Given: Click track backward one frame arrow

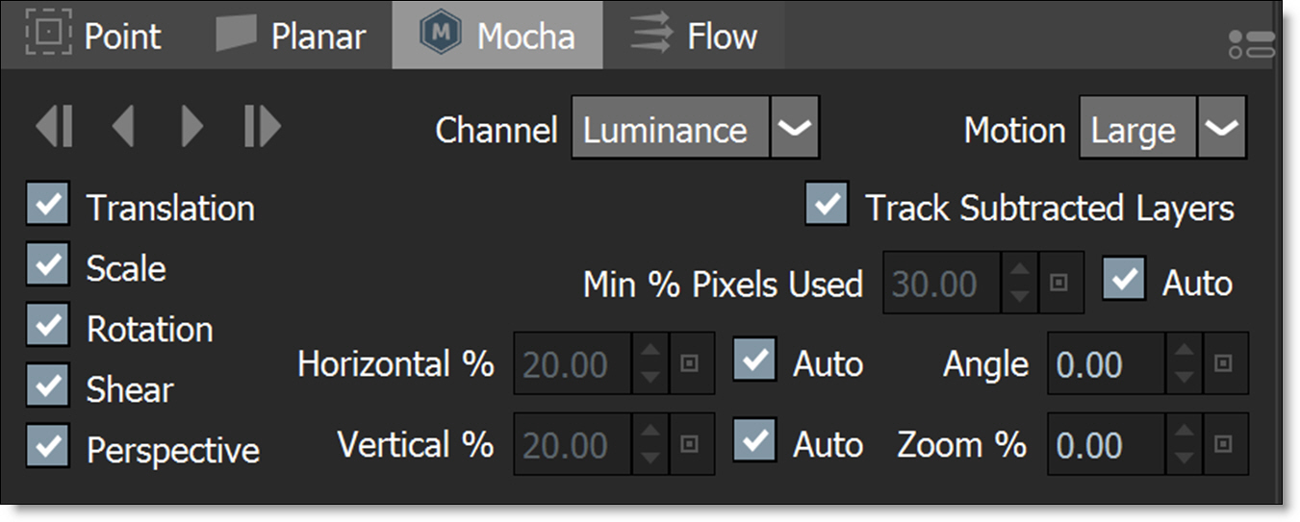Looking at the screenshot, I should 122,128.
